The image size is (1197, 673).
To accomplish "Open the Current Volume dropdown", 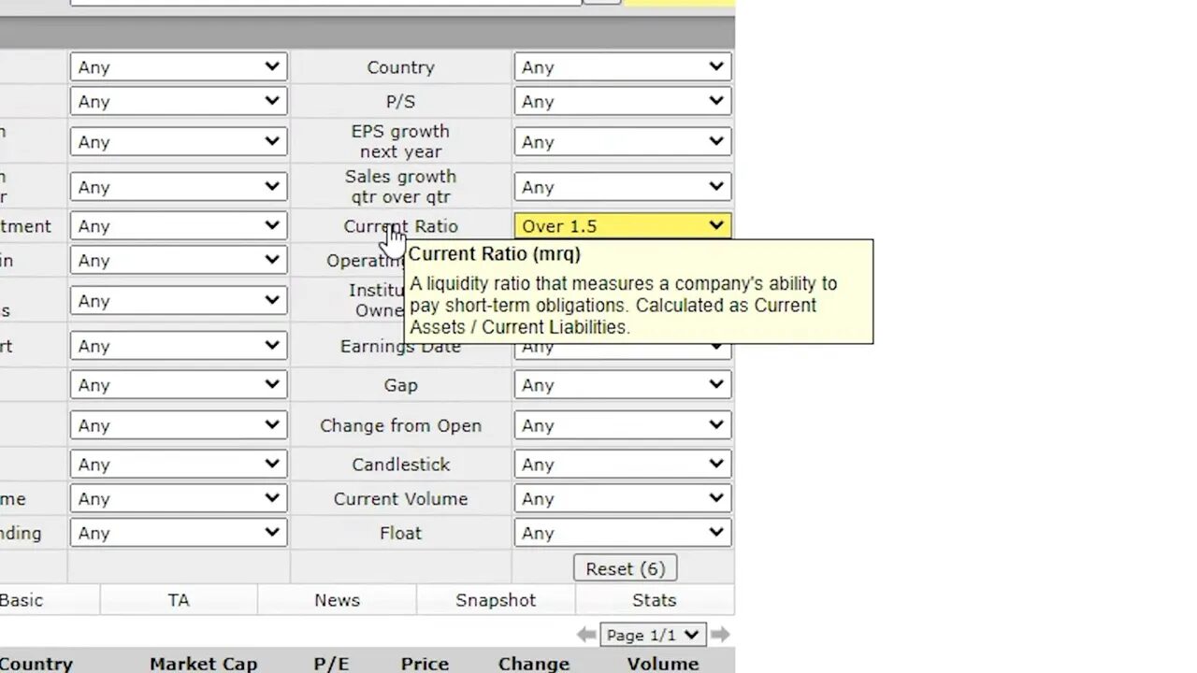I will click(x=622, y=498).
